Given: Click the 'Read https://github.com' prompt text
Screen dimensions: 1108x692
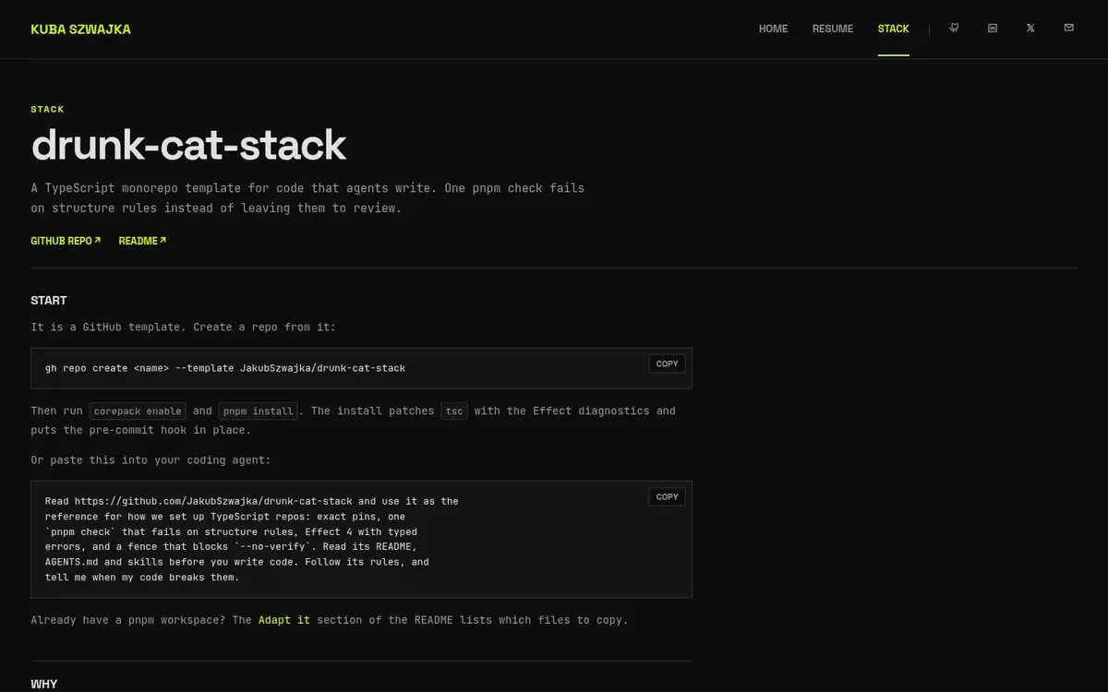Looking at the screenshot, I should pos(251,539).
